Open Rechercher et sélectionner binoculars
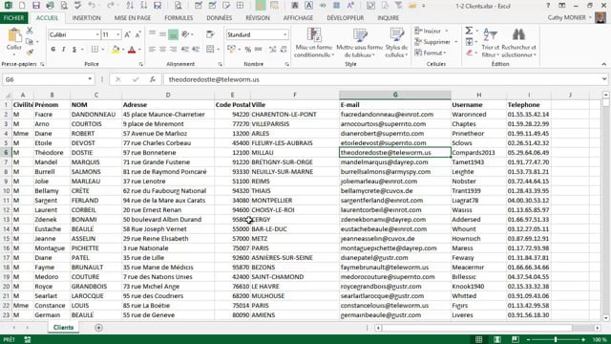 (x=518, y=42)
